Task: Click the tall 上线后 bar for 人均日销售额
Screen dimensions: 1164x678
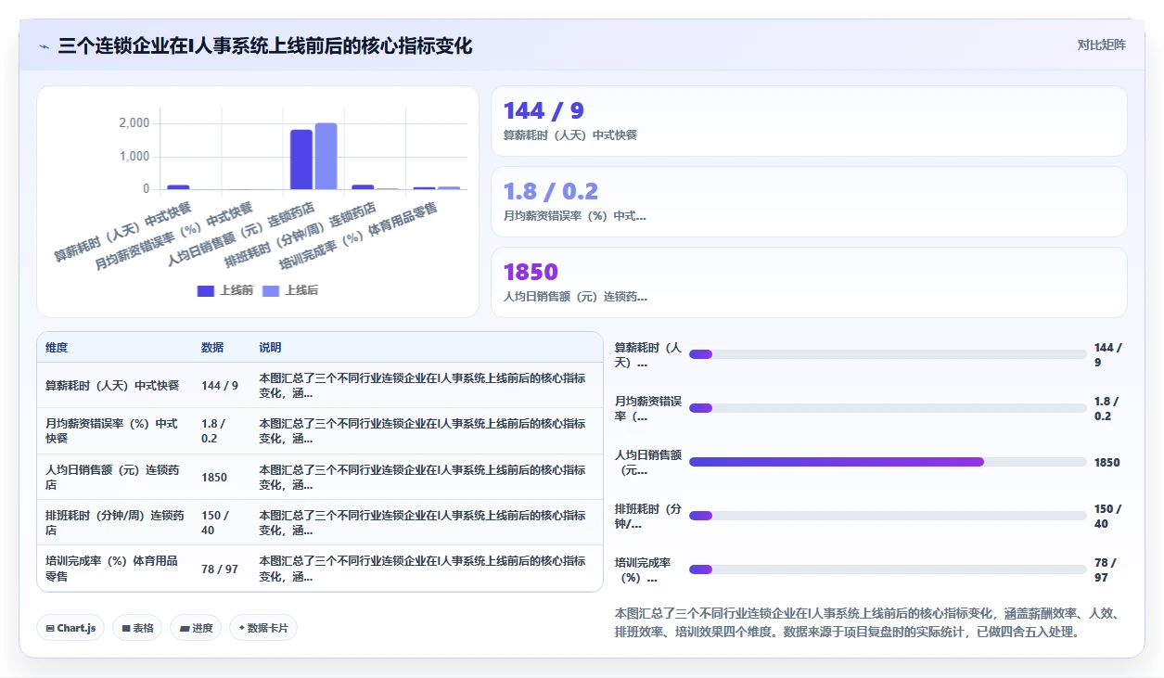Action: pos(326,156)
